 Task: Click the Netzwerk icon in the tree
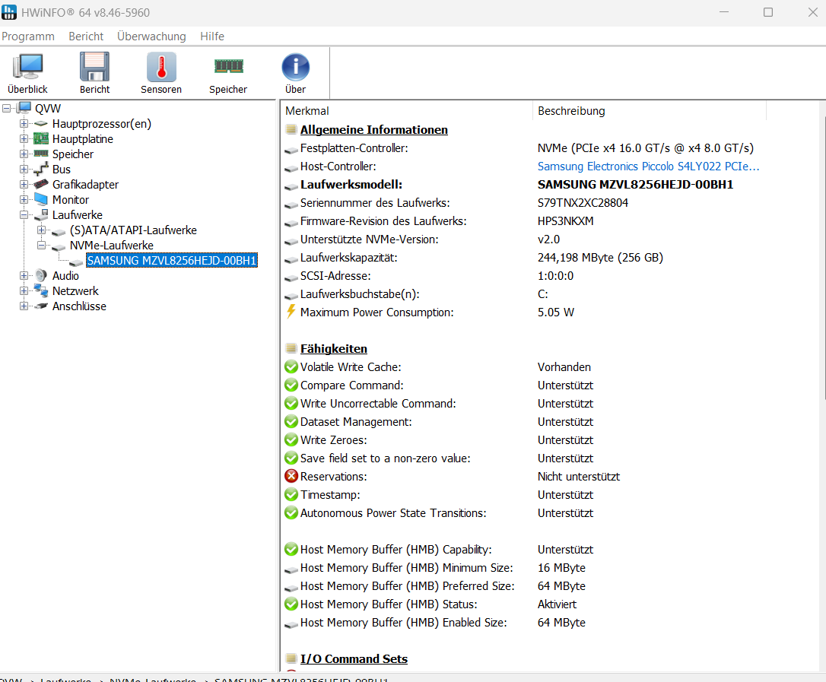click(41, 290)
